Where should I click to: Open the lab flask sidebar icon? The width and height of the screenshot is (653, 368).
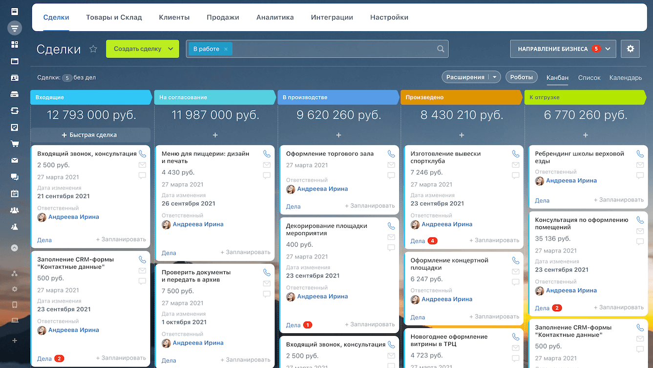(15, 227)
